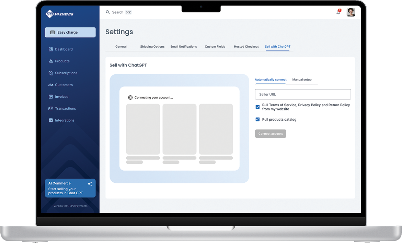402x243 pixels.
Task: Click the search magnifier icon
Action: tap(108, 12)
